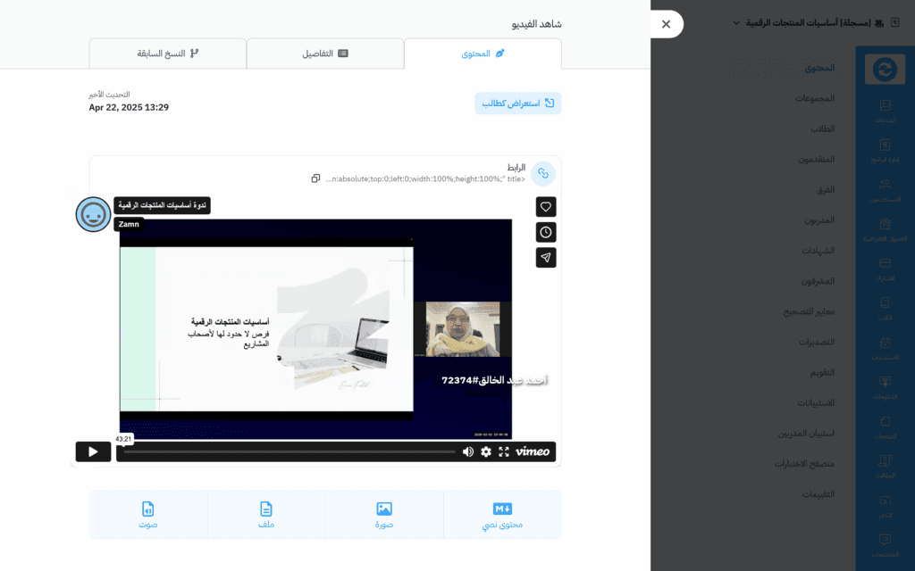Expand the course name dropdown chevron
Screen dimensions: 915x571
(x=736, y=23)
